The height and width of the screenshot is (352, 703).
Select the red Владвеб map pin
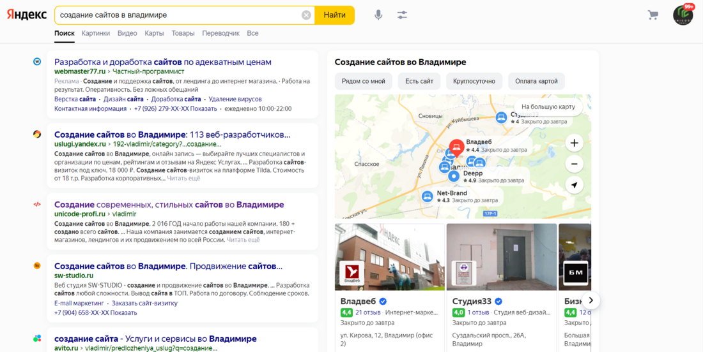[456, 147]
